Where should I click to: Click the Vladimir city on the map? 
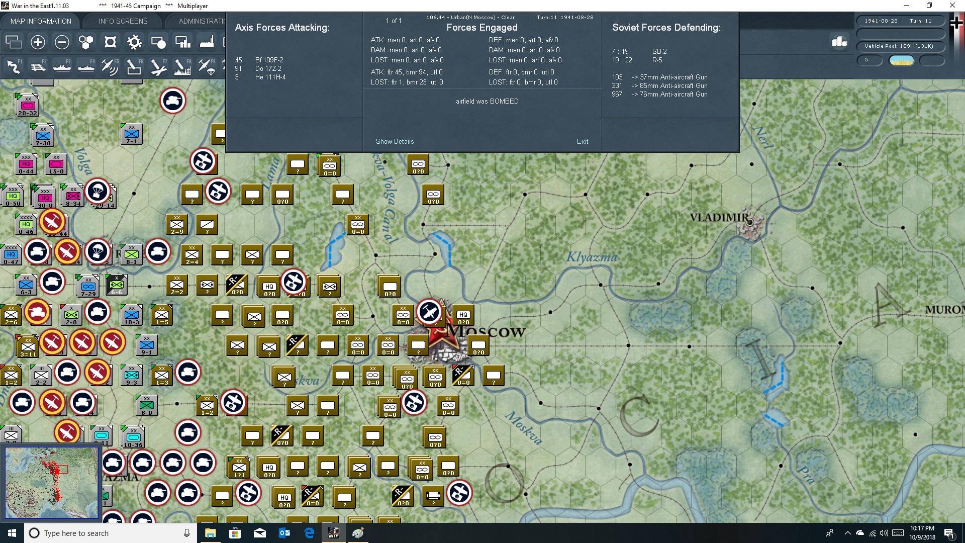point(749,222)
